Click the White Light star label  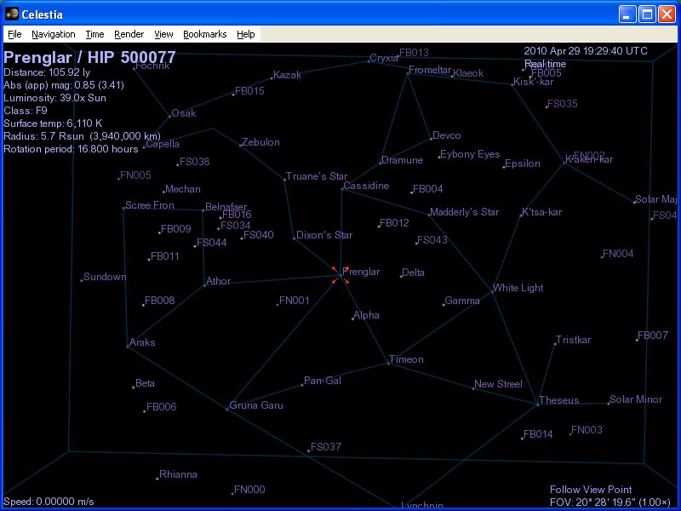pyautogui.click(x=518, y=288)
